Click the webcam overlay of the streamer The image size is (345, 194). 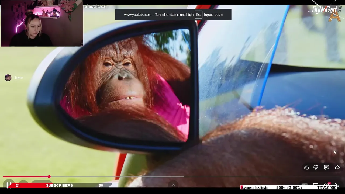pyautogui.click(x=42, y=23)
